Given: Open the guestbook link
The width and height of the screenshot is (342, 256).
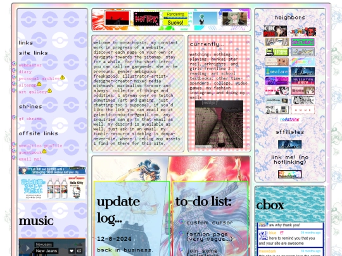Looking at the screenshot, I should pos(30,152).
